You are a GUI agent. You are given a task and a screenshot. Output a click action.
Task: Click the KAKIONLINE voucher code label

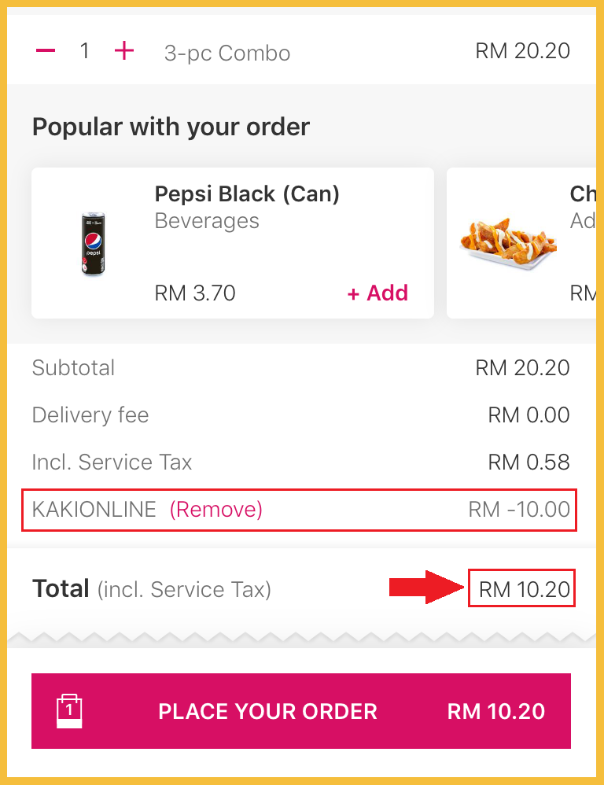(94, 510)
